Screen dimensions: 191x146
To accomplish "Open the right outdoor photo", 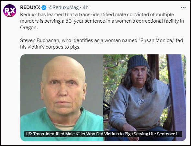I will [x=145, y=98].
